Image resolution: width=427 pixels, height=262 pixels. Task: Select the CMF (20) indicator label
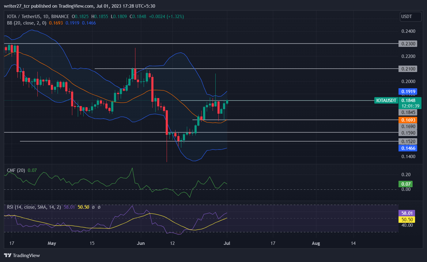click(x=16, y=170)
